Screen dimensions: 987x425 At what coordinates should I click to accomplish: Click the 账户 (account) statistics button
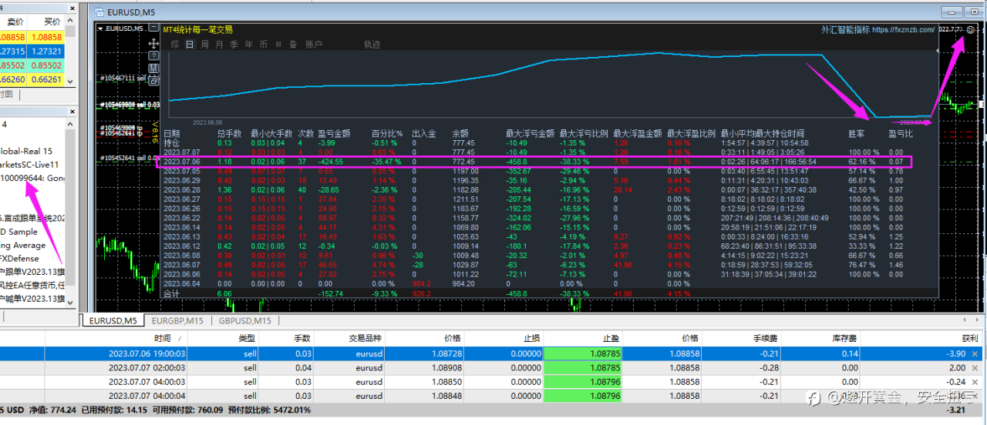314,45
